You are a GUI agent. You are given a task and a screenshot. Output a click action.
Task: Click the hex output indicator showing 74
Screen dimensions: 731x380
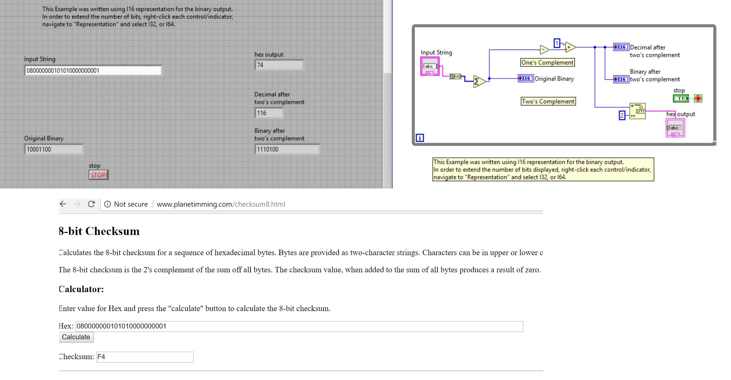tap(279, 65)
